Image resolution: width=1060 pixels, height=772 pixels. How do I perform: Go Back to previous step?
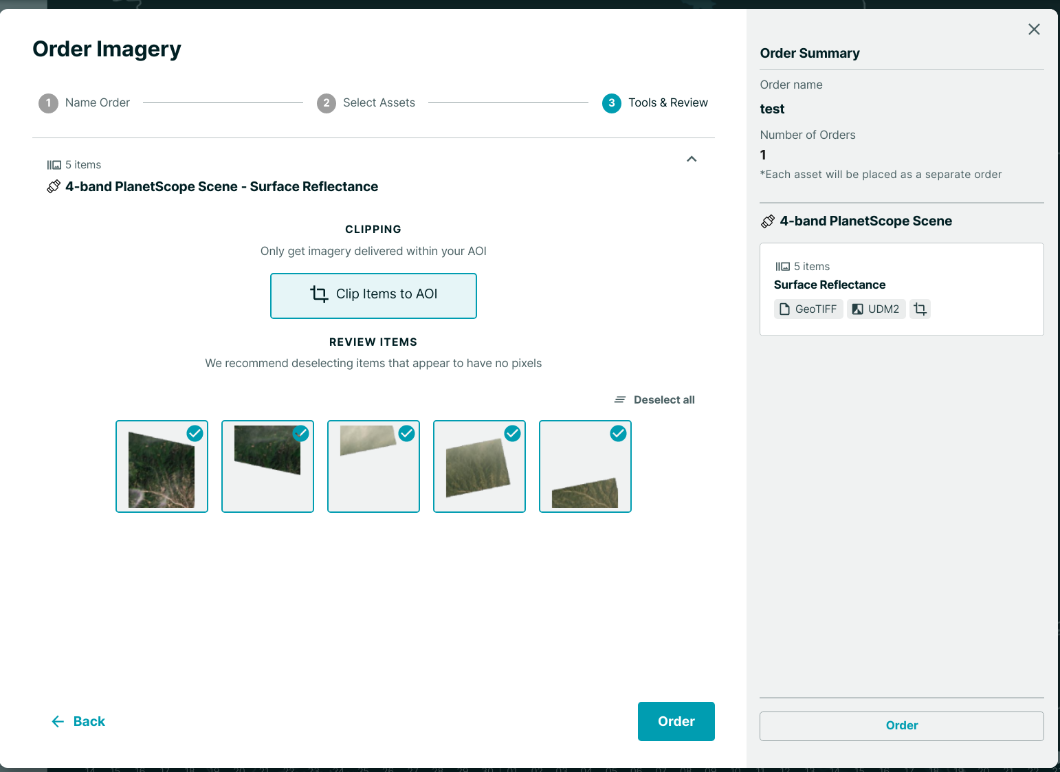(x=78, y=721)
